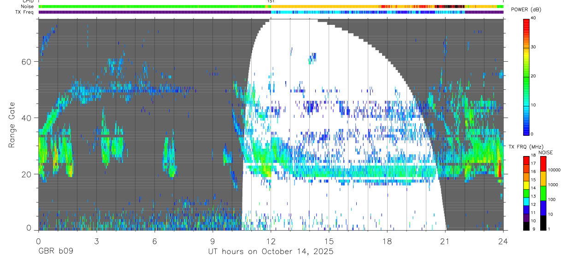Click the '15' label on TX FRQ scale
Image resolution: width=566 pixels, height=261 pixels.
(x=533, y=180)
